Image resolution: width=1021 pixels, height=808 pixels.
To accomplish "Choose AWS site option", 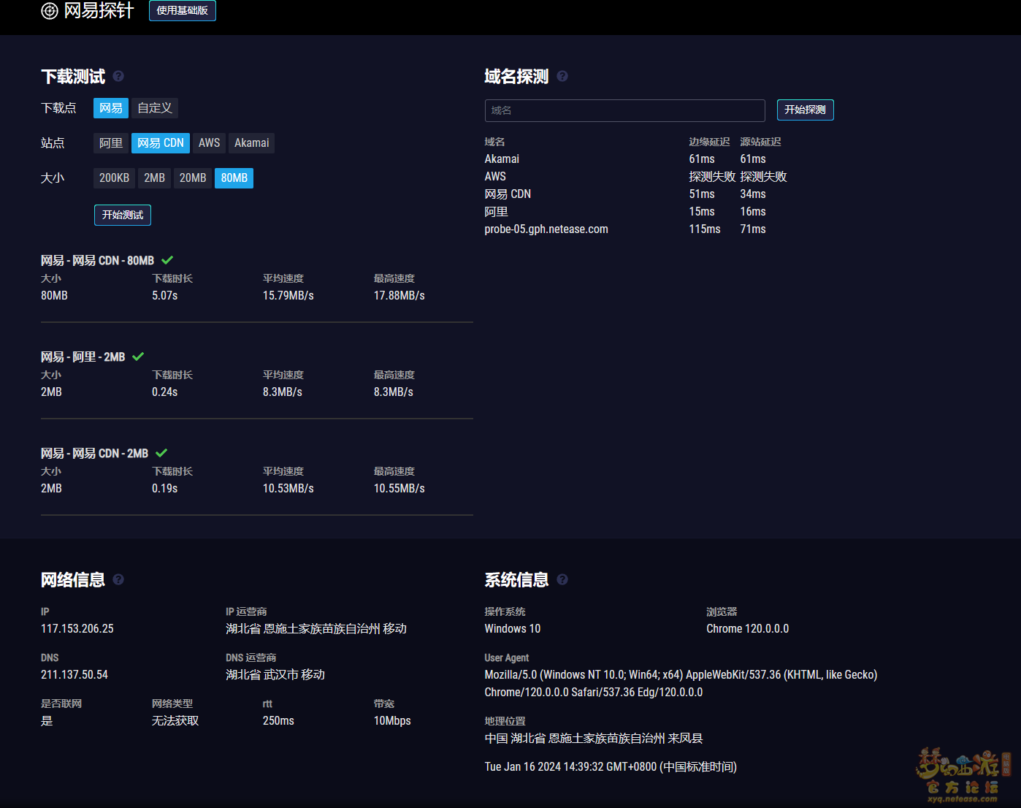I will coord(210,143).
